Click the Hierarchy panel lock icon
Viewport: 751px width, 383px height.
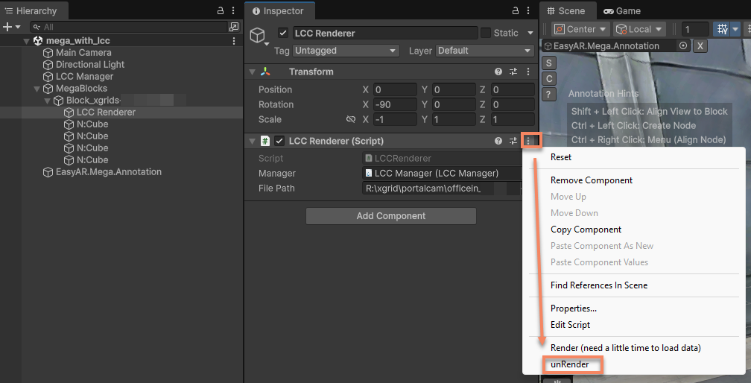220,11
